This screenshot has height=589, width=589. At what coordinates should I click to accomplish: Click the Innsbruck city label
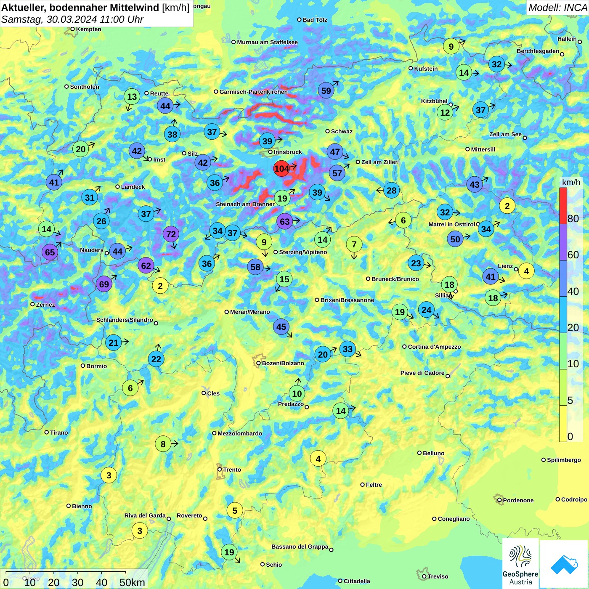click(288, 152)
